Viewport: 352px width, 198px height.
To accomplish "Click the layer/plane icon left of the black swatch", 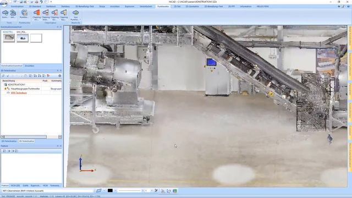I will [99, 191].
